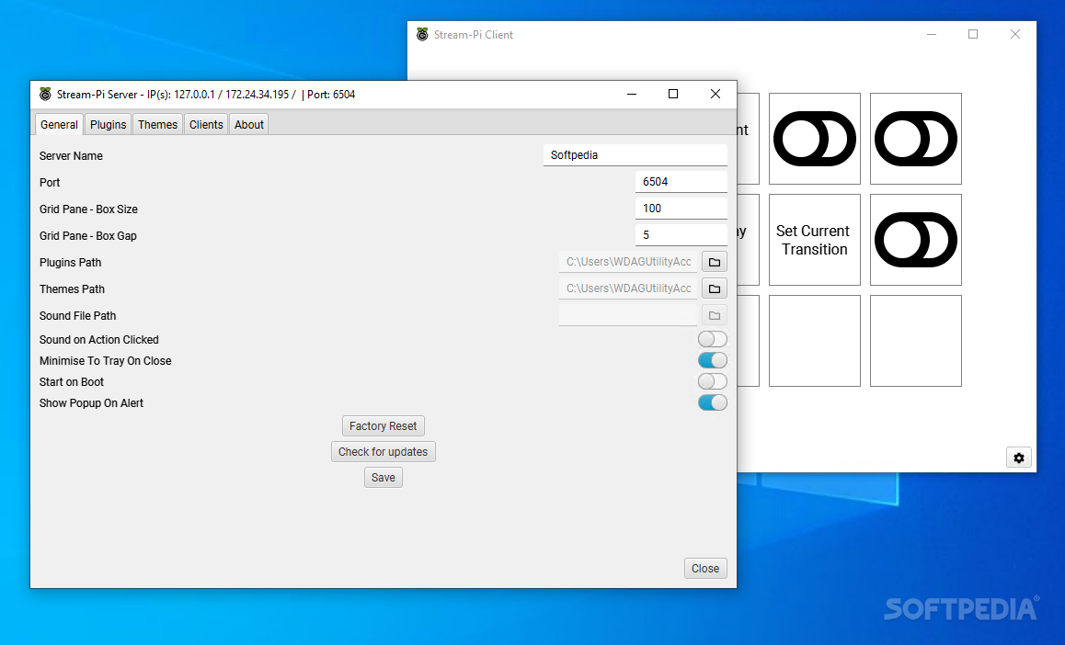This screenshot has height=645, width=1065.
Task: Click toggle action in second row right client box
Action: pos(916,240)
